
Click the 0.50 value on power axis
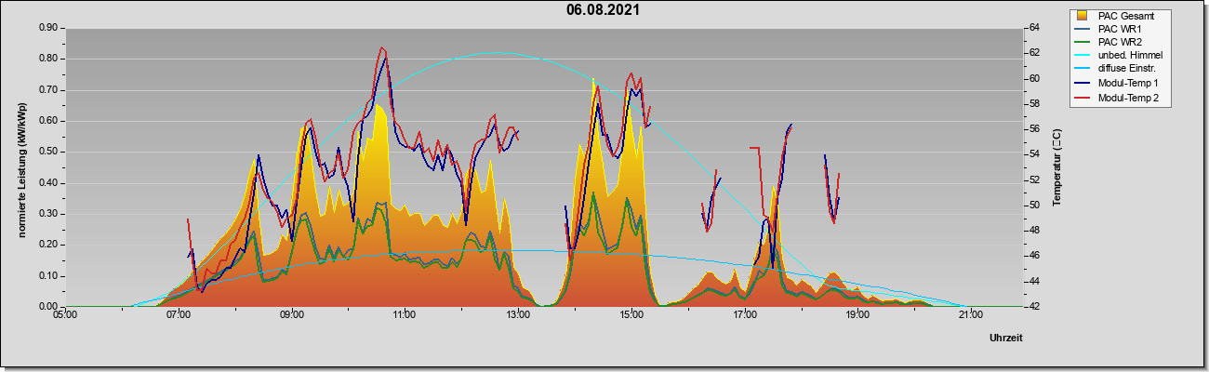coord(49,152)
